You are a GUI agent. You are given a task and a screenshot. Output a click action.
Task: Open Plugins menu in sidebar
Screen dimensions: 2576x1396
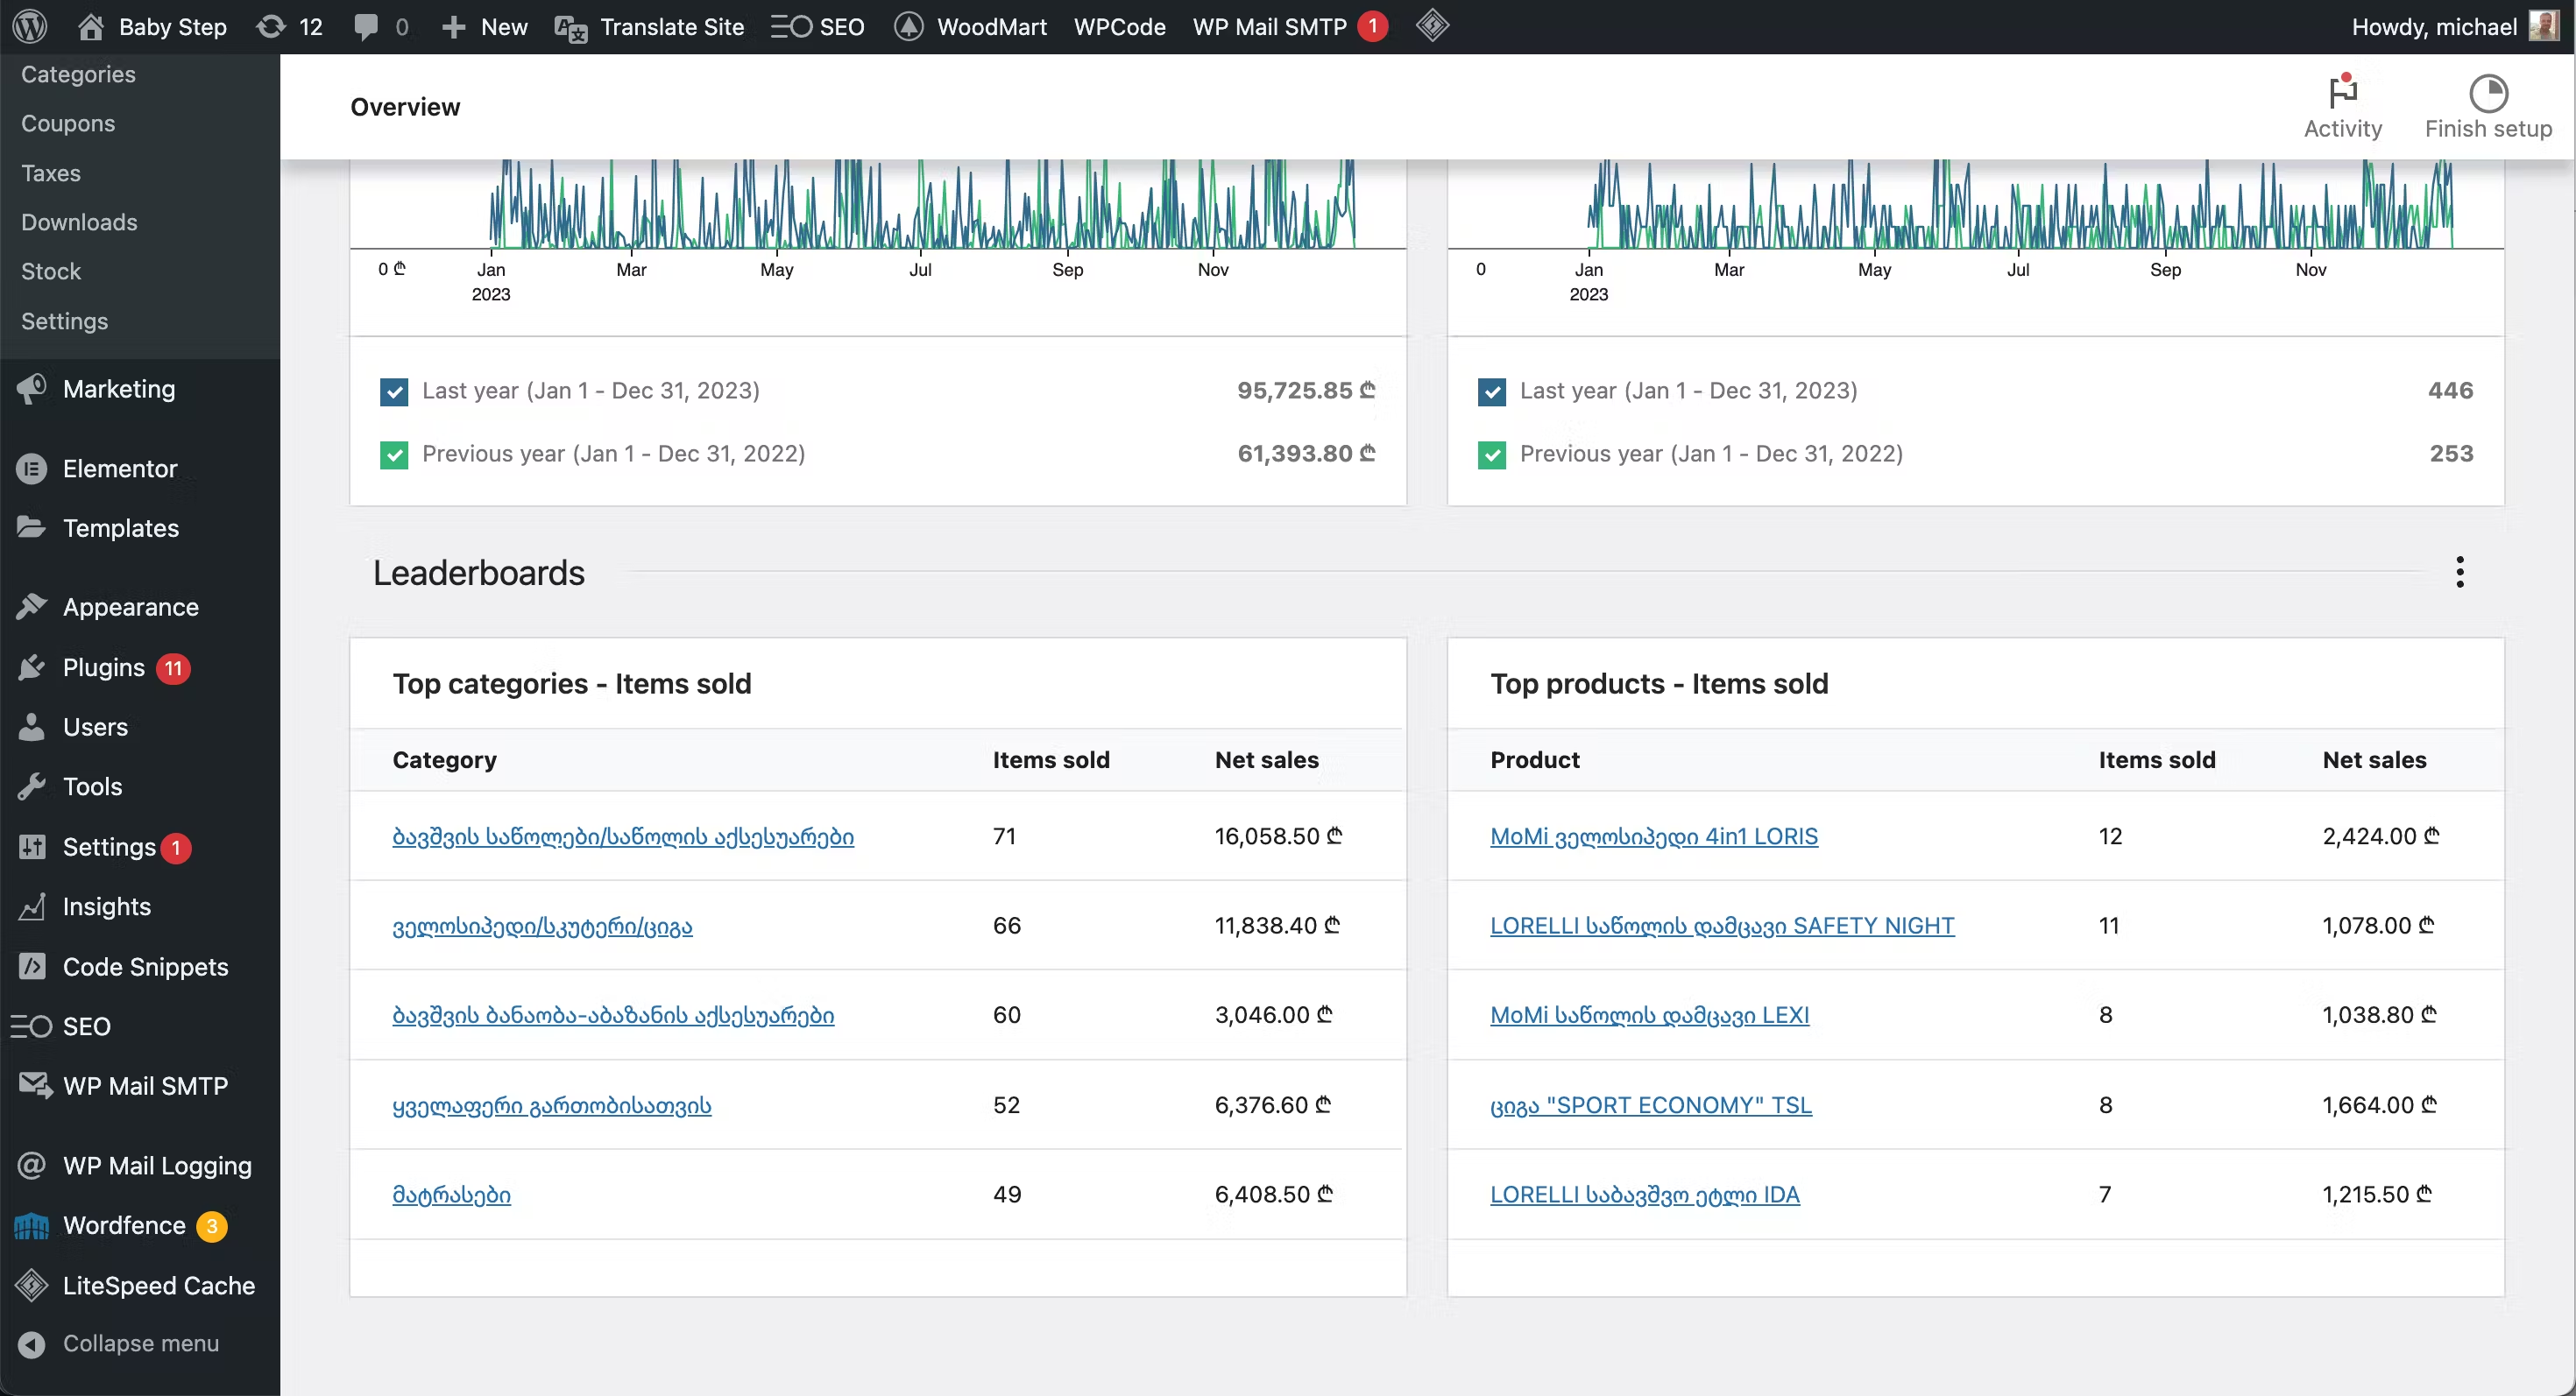click(103, 667)
